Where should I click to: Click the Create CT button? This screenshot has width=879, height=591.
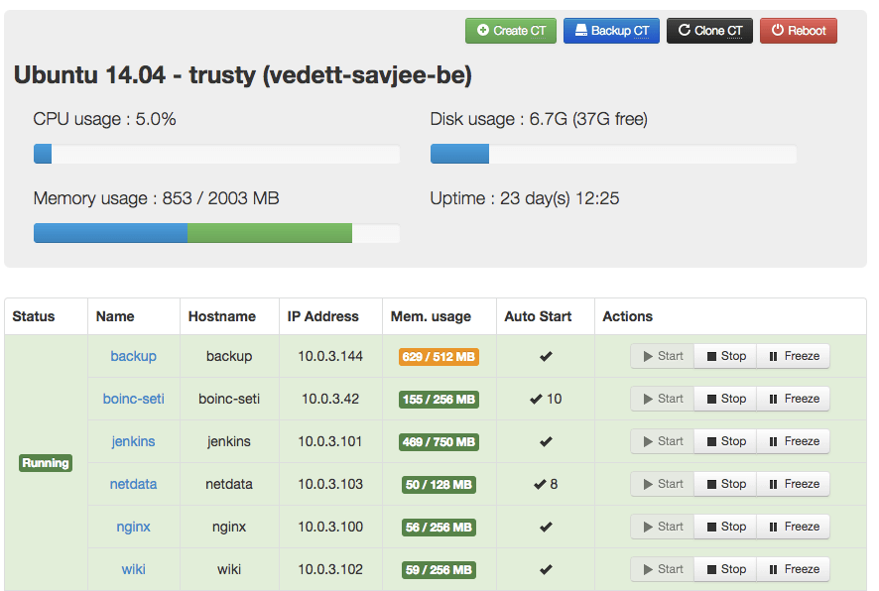(511, 31)
